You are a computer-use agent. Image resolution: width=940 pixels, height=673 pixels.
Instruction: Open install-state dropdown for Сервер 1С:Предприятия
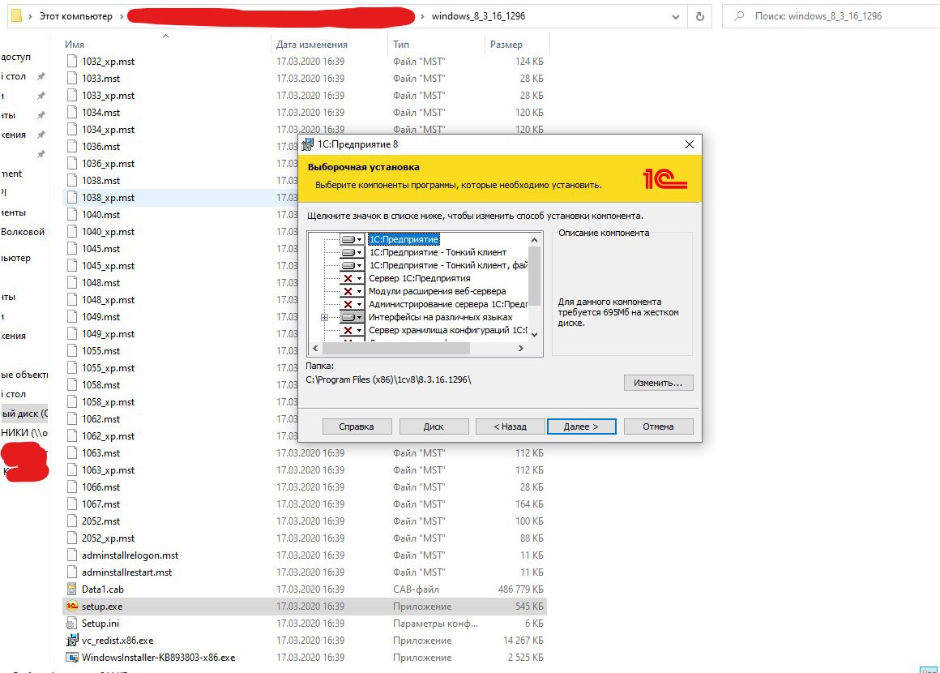(352, 278)
